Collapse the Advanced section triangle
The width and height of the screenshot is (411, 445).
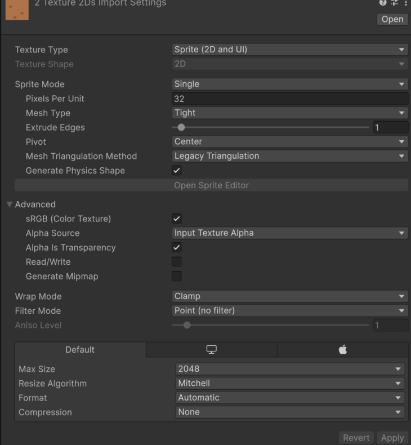(x=10, y=204)
